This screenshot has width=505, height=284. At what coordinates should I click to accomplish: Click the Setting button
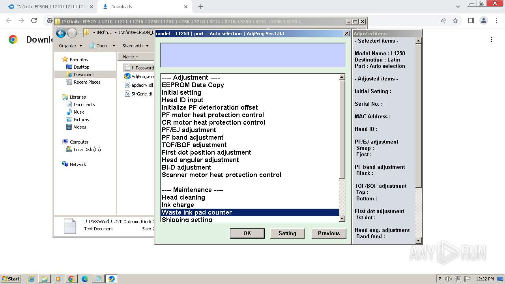pyautogui.click(x=287, y=233)
